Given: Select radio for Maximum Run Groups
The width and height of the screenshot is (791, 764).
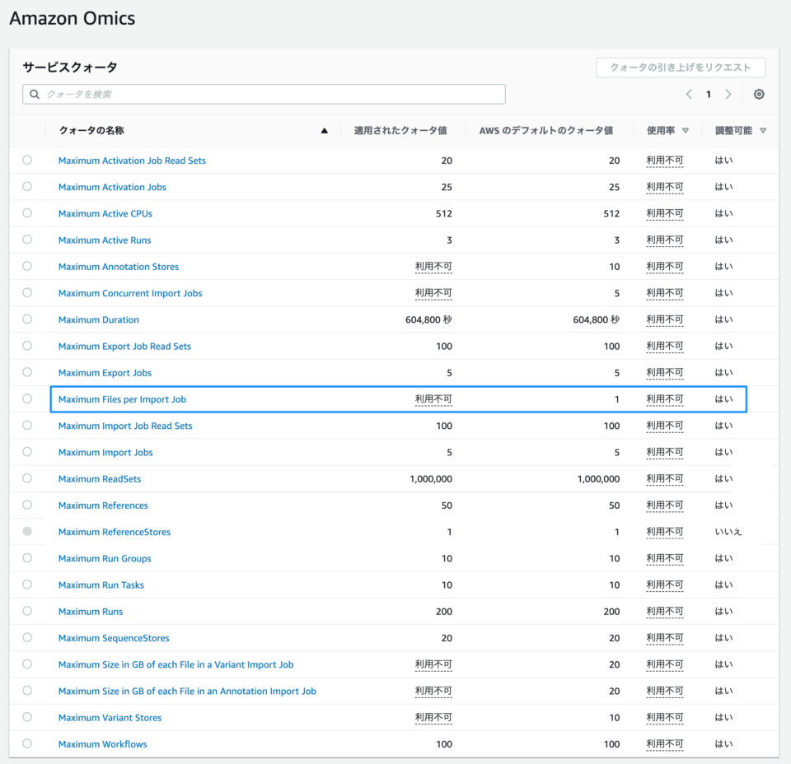Looking at the screenshot, I should tap(27, 558).
